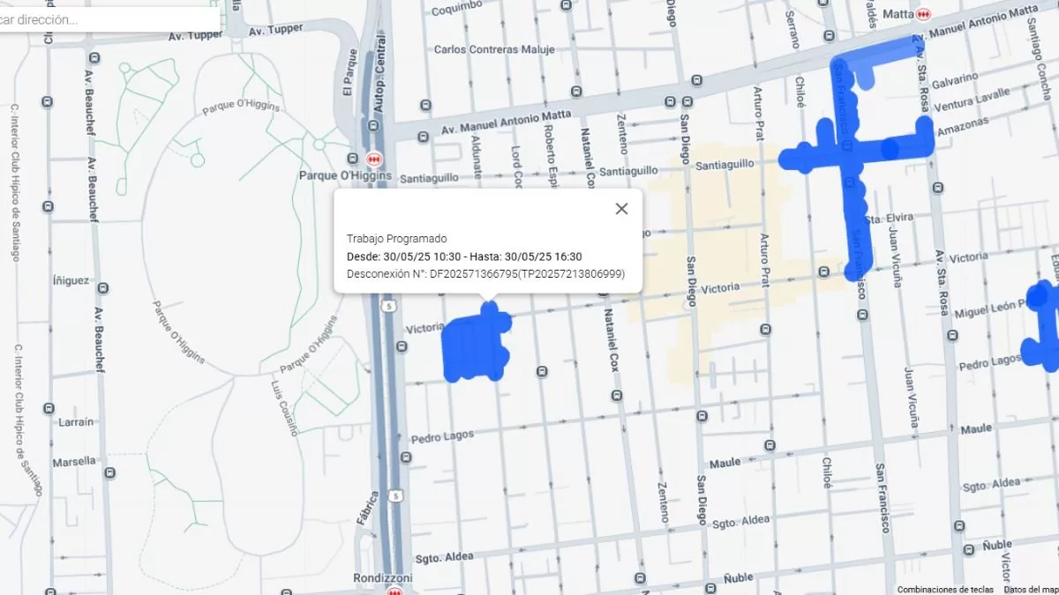This screenshot has width=1059, height=595.
Task: Select blue outage area at San Francisco and Santiaguillo
Action: click(849, 155)
